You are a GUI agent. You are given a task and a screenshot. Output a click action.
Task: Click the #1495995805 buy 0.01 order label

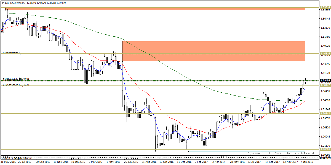[x=16, y=86]
